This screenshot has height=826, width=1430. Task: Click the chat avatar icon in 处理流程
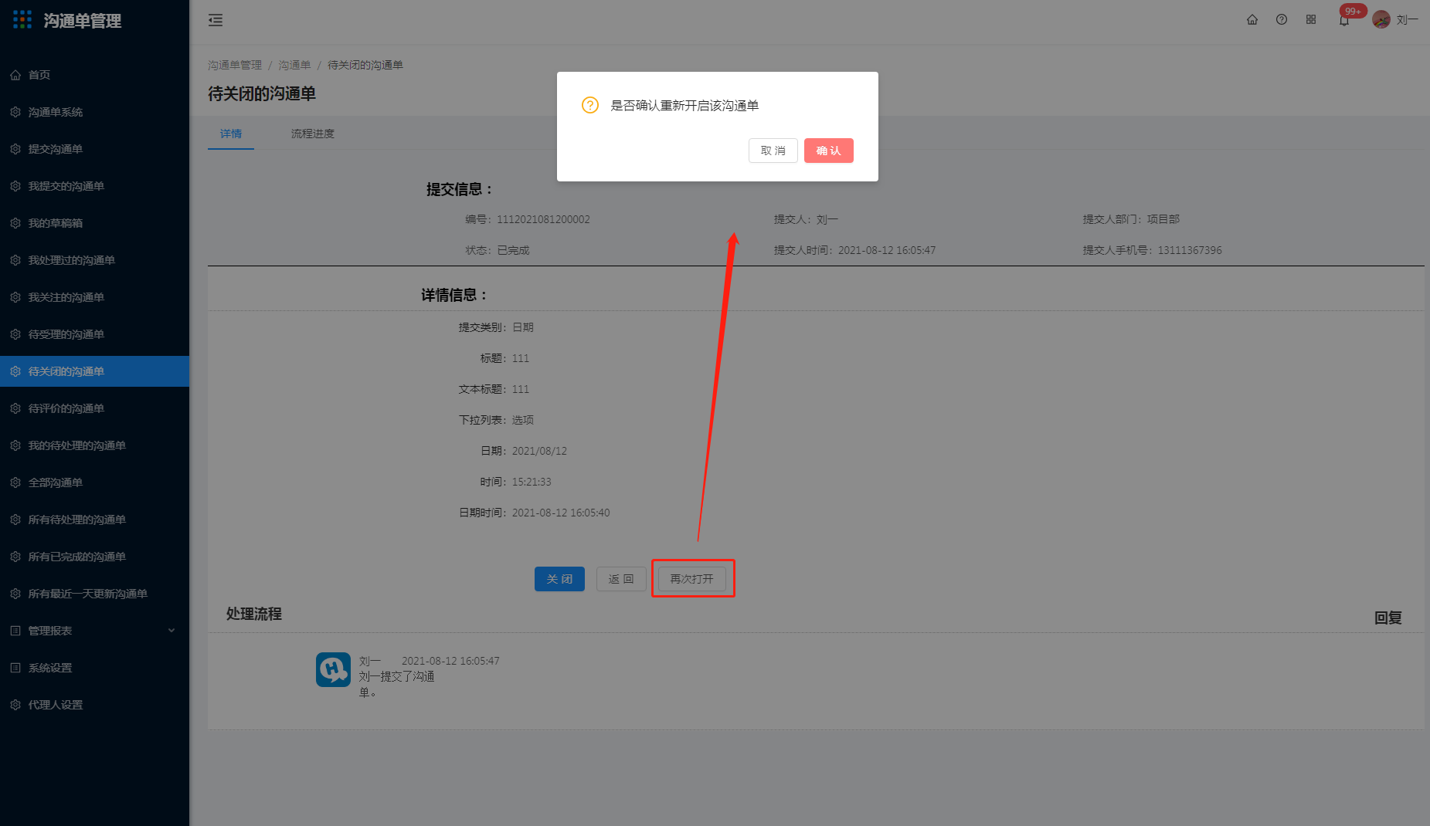click(x=333, y=669)
